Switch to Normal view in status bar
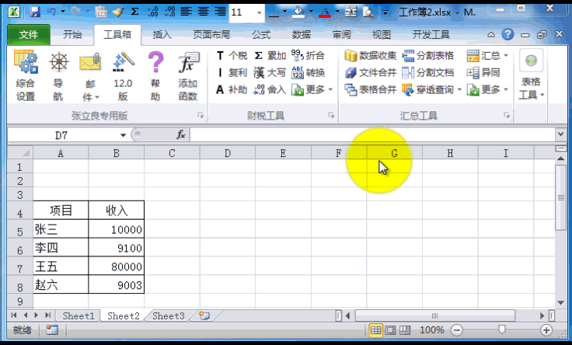The image size is (572, 345). (375, 330)
